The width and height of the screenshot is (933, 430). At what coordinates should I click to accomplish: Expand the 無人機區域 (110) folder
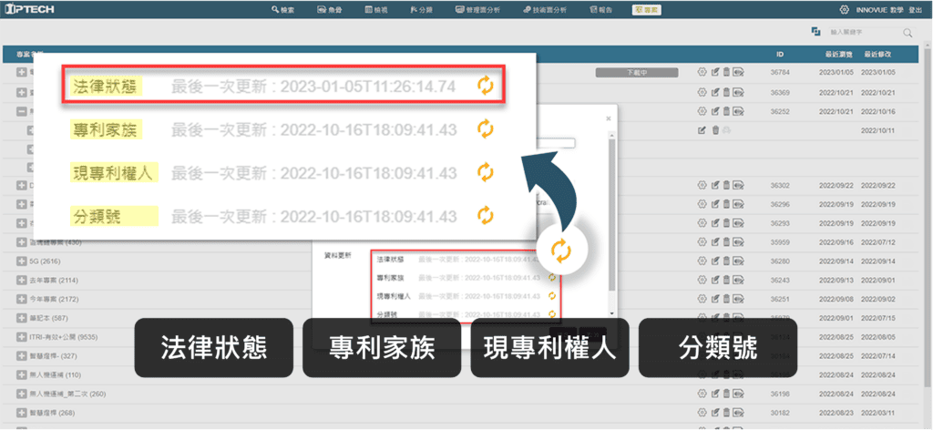22,374
